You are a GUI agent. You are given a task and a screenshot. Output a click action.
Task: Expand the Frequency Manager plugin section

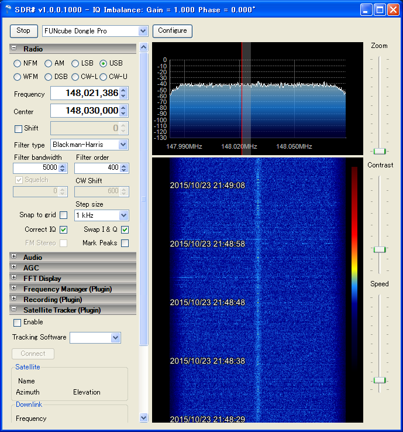14,289
